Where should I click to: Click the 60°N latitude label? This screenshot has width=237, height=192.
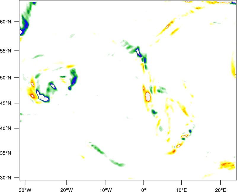6,22
